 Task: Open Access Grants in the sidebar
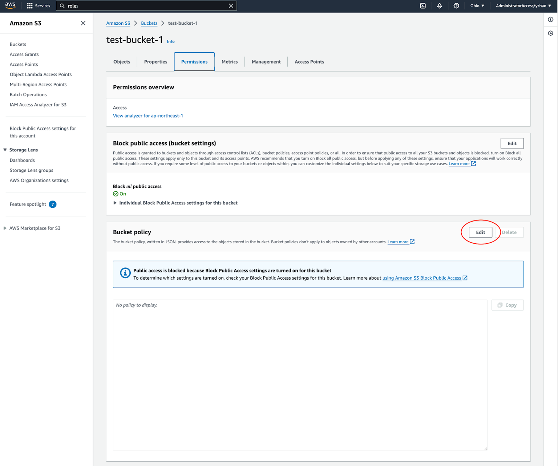[24, 54]
